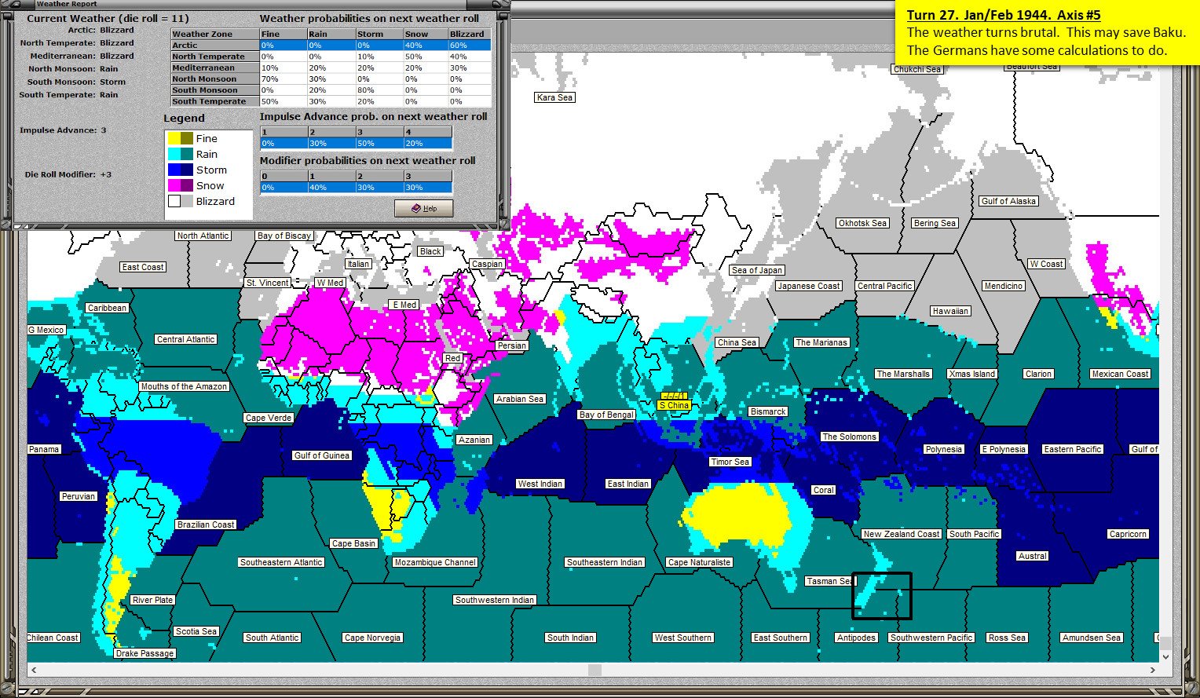Click the horizontal scrollbar thumb under the map
This screenshot has width=1200, height=698.
(x=595, y=670)
